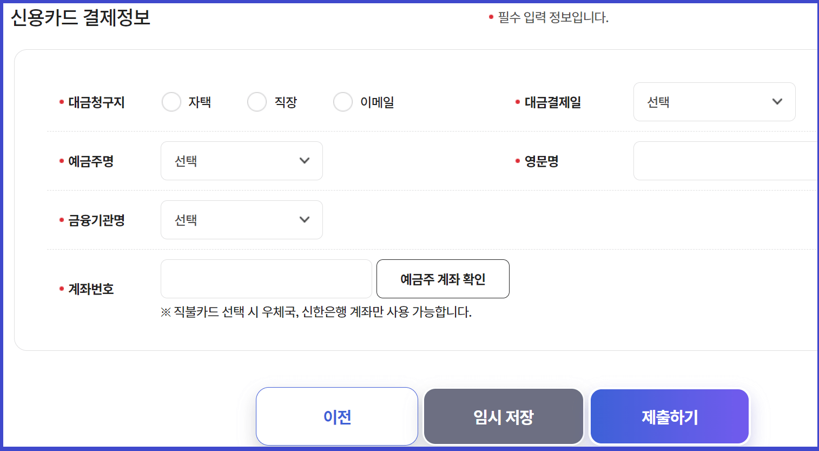819x451 pixels.
Task: Open the 금융기관명 bank dropdown
Action: (x=242, y=219)
